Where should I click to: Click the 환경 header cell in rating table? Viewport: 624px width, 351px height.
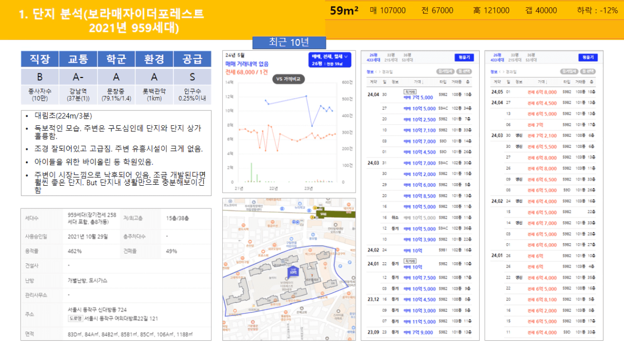point(154,60)
